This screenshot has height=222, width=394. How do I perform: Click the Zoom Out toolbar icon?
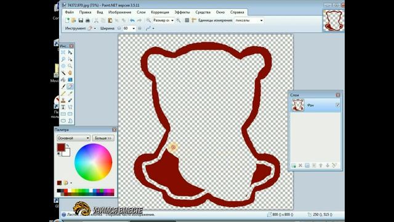point(148,20)
